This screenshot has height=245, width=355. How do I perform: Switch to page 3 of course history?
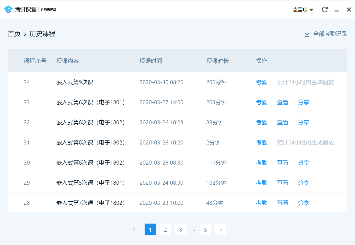(x=181, y=229)
